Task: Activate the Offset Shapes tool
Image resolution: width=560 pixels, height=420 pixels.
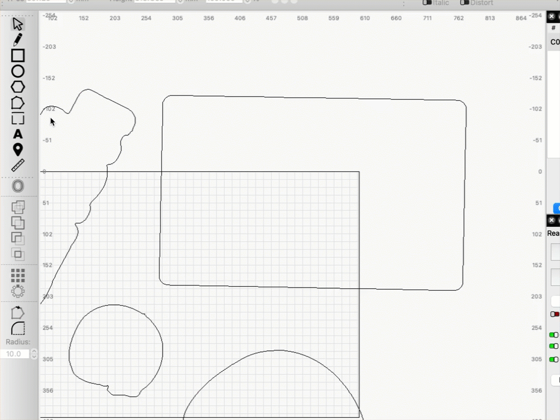Action: 17,186
